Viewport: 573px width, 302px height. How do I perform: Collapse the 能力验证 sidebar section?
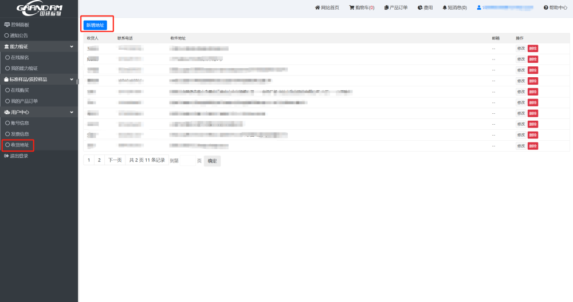(x=72, y=46)
